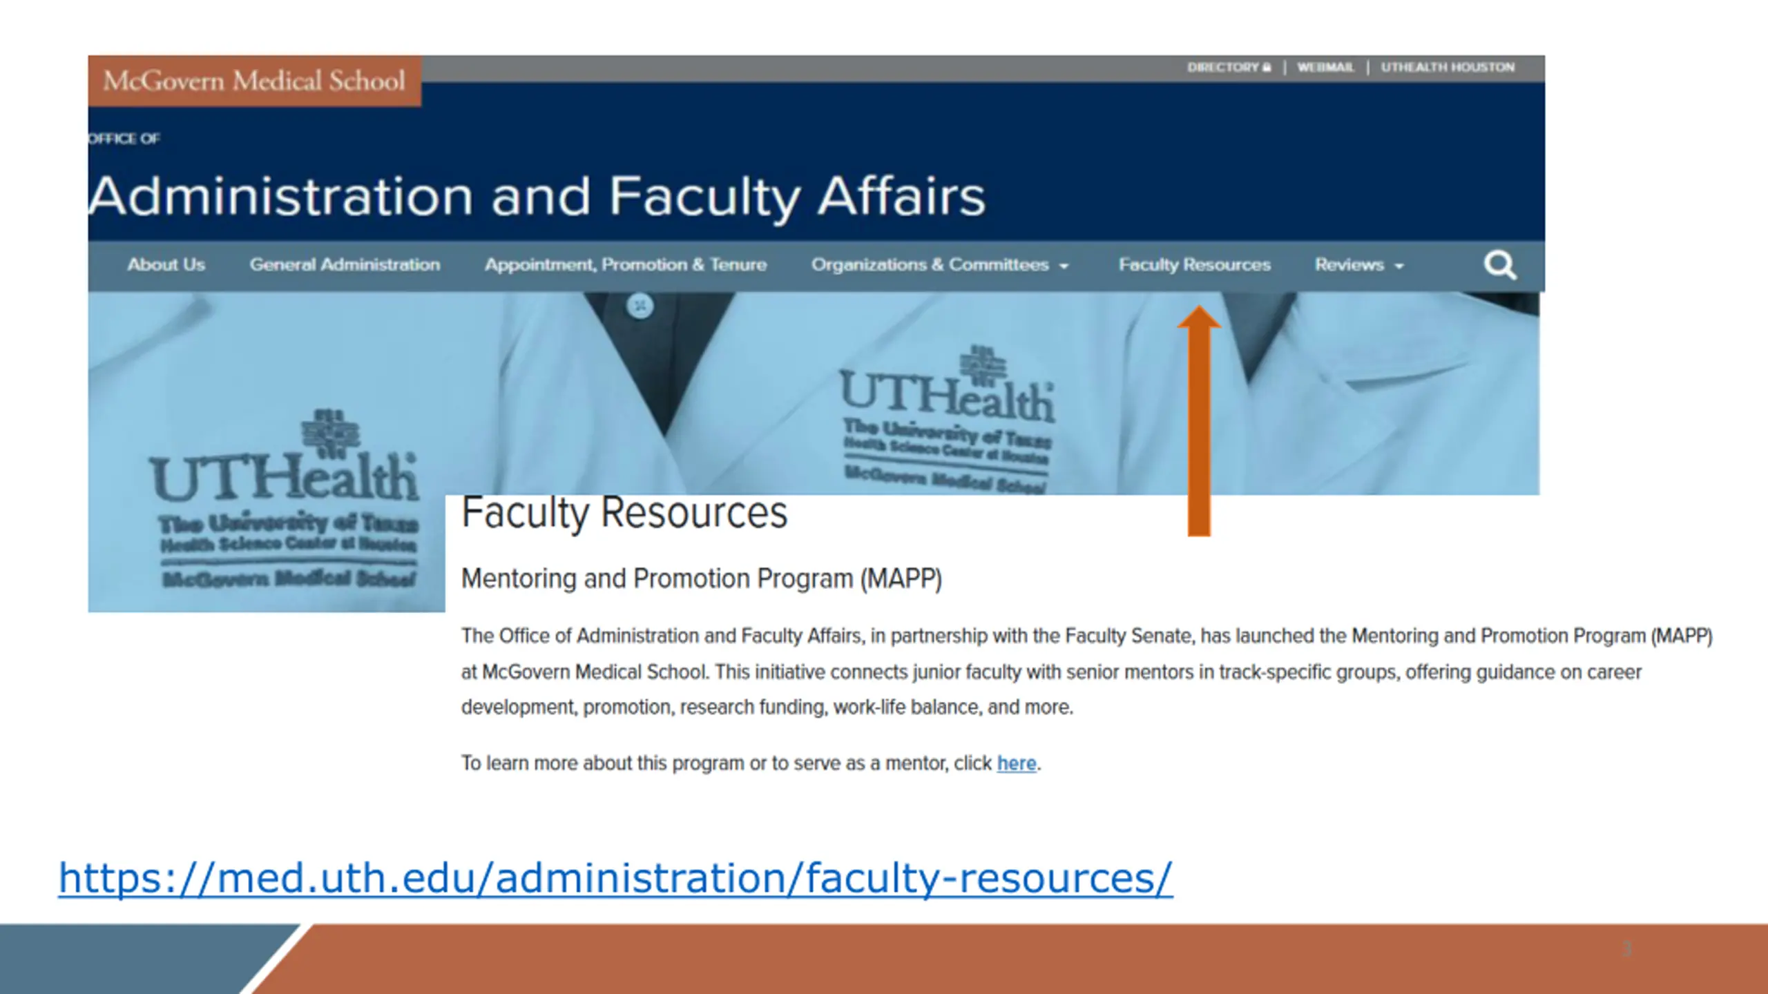Click the Administration and Faculty Affairs title
The width and height of the screenshot is (1768, 994).
point(537,196)
